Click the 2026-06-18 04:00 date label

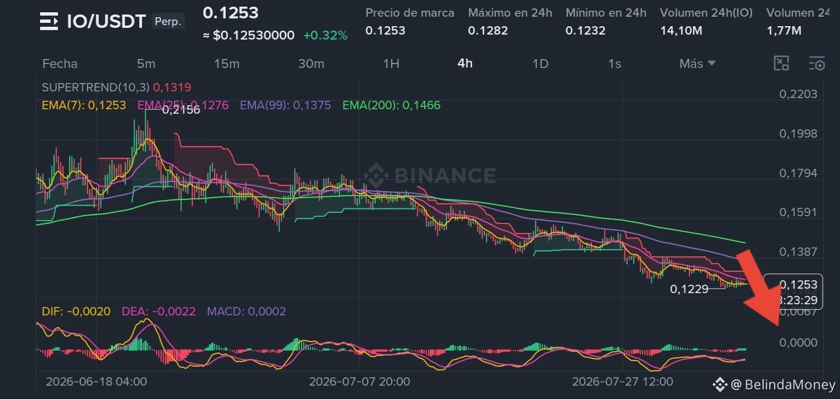tap(96, 382)
